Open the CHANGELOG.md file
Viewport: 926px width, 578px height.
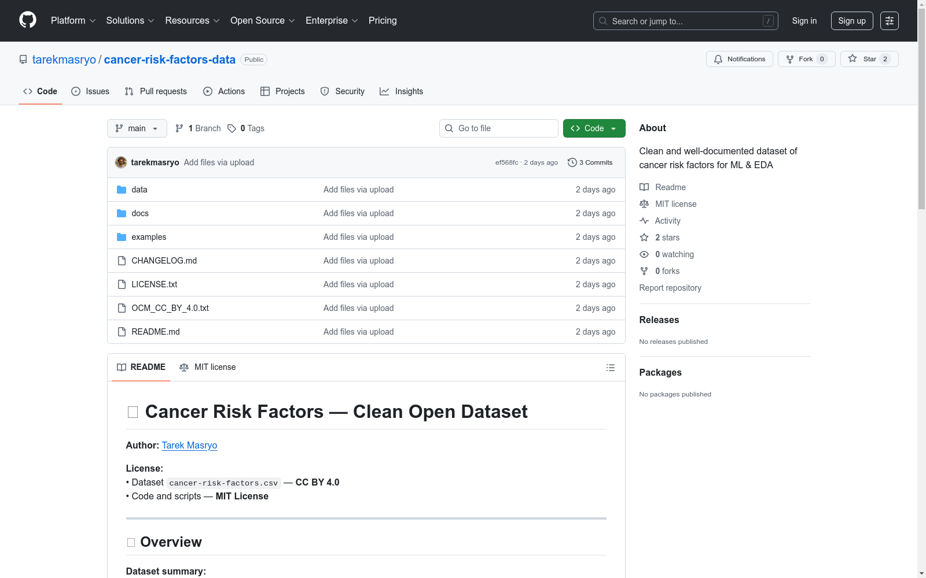click(164, 261)
